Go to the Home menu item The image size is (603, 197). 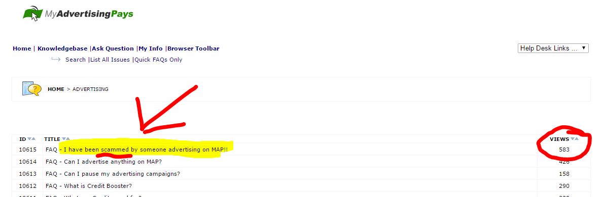22,48
